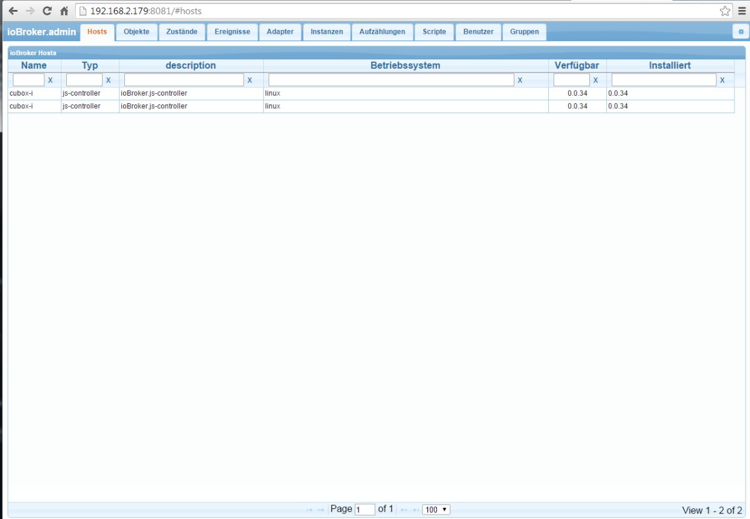Clear the Betriebssystem filter with its X
This screenshot has width=750, height=519.
click(520, 80)
